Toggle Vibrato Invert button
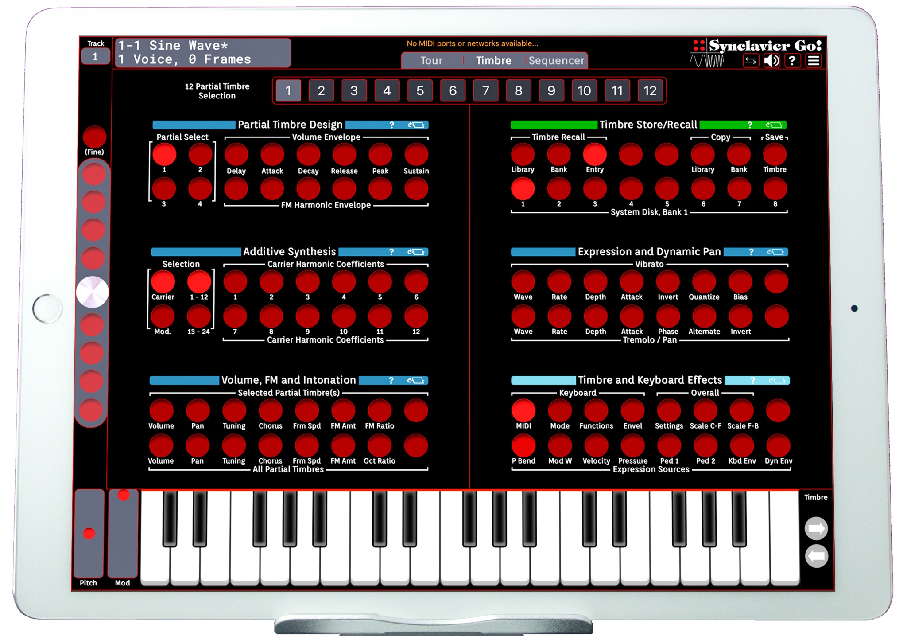Image resolution: width=907 pixels, height=636 pixels. point(667,281)
